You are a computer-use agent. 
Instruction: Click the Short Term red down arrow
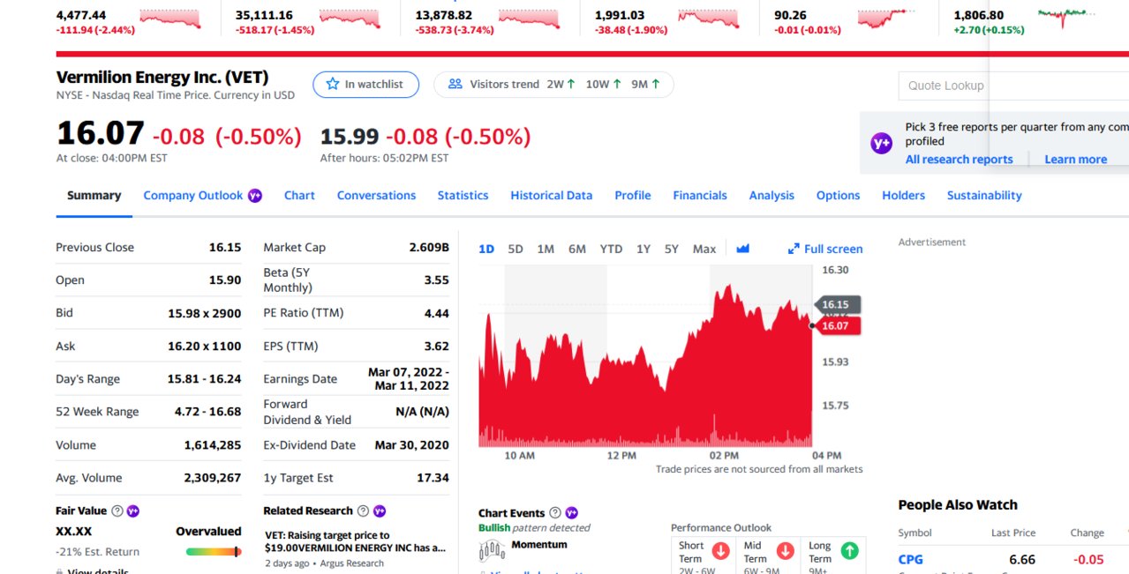721,550
